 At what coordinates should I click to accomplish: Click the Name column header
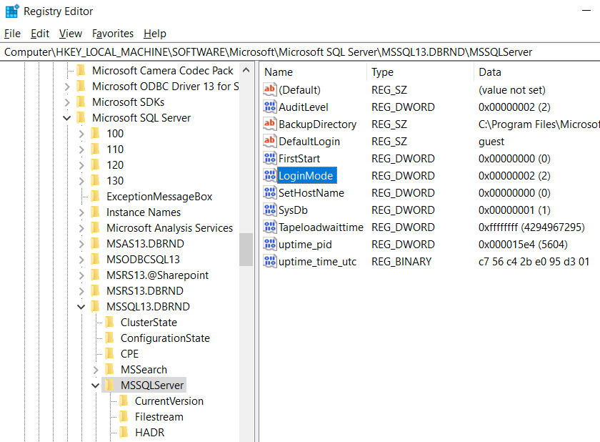pos(313,72)
